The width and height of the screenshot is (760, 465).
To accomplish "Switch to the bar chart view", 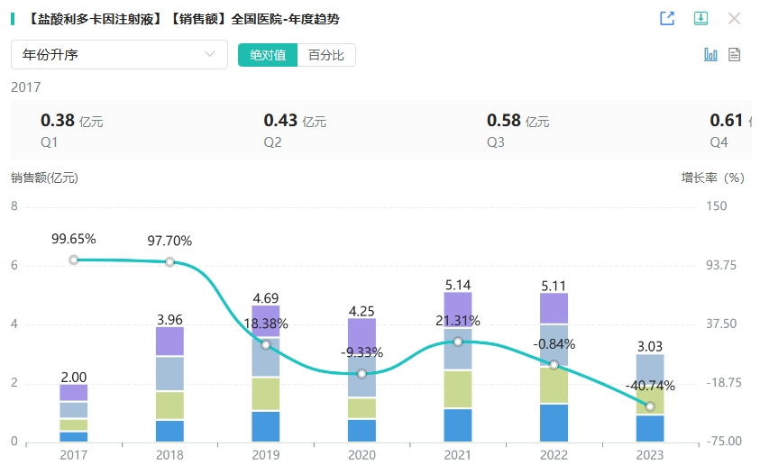I will [x=710, y=54].
